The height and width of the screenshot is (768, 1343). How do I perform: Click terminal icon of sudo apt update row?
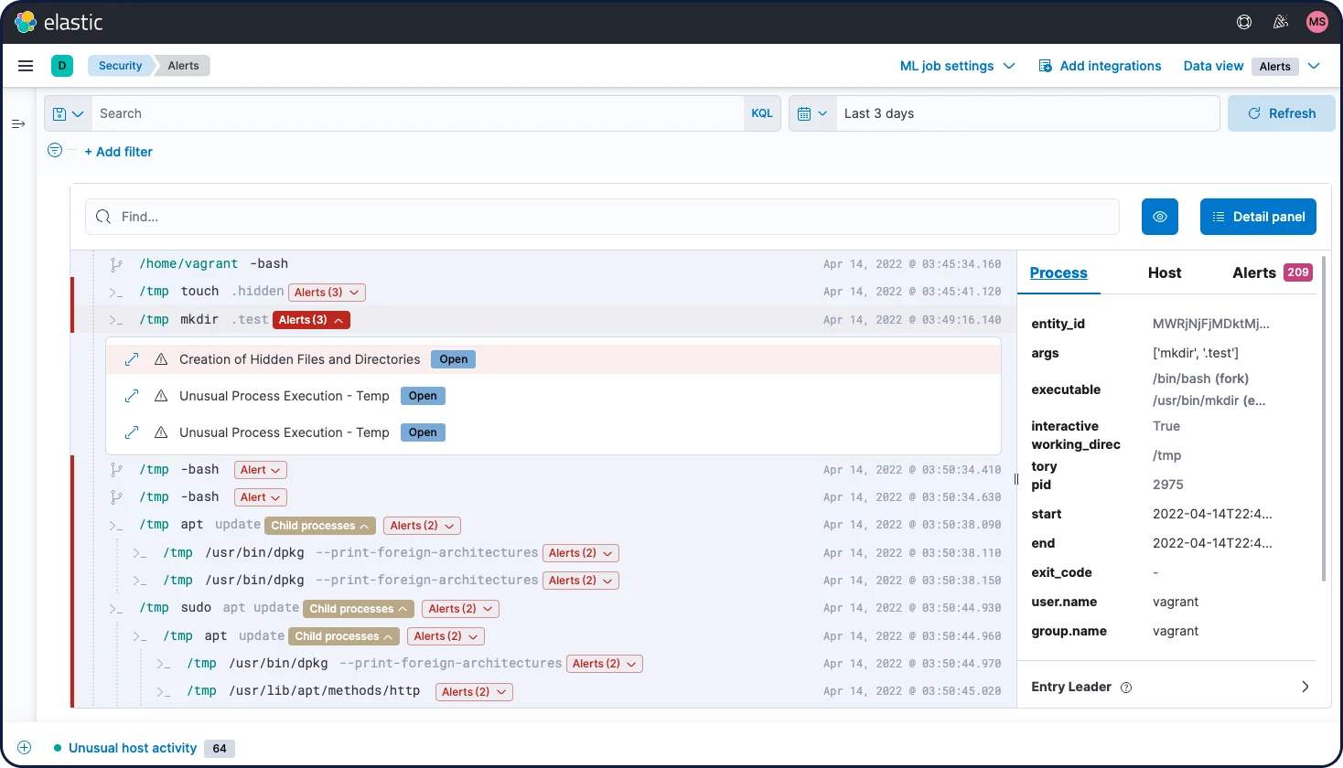(x=116, y=609)
